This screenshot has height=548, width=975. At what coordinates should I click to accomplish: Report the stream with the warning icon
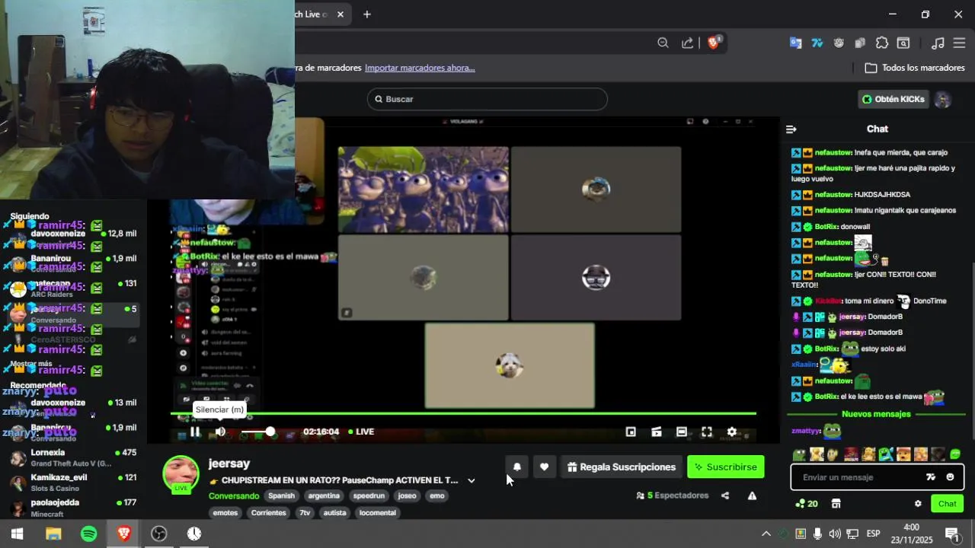coord(752,495)
